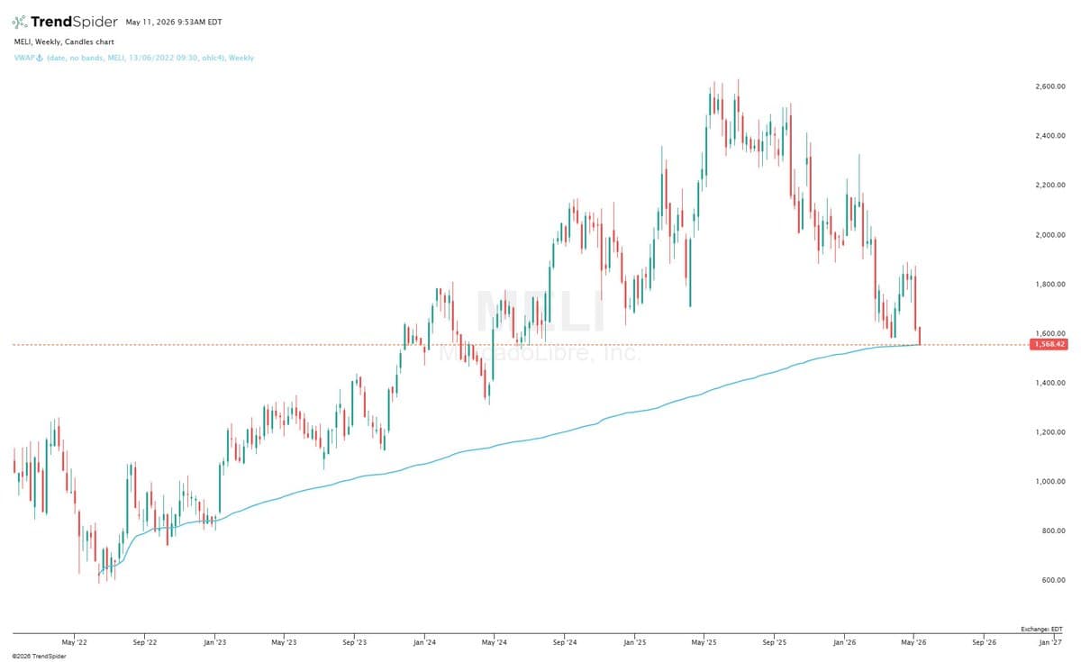
Task: Click the 1,400.00 price axis label
Action: pyautogui.click(x=1051, y=383)
